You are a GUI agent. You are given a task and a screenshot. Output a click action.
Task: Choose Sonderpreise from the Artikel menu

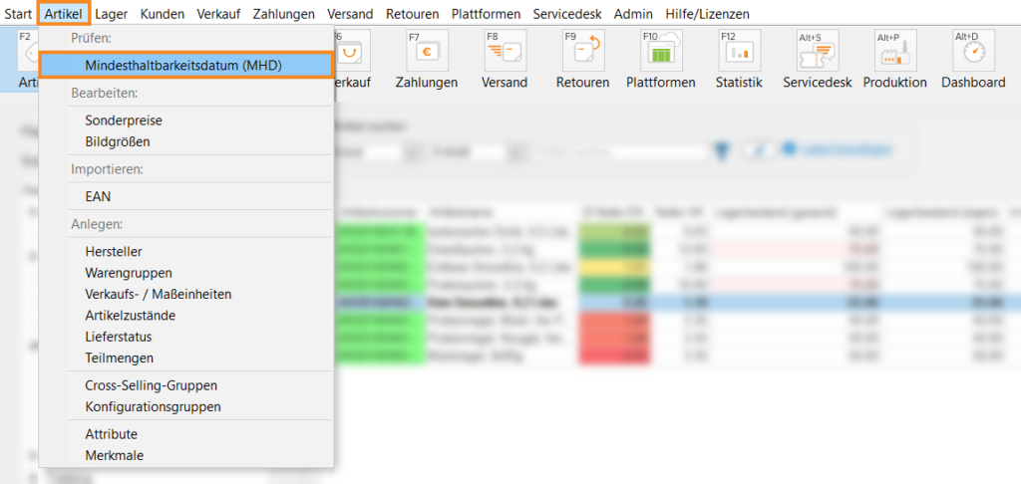[x=124, y=121]
